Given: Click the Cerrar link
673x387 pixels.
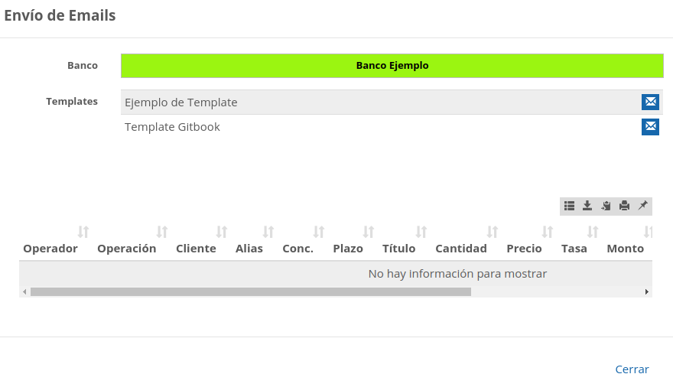Looking at the screenshot, I should [x=632, y=369].
